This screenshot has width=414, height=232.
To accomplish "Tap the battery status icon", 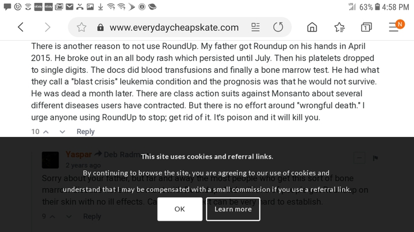I will click(377, 6).
